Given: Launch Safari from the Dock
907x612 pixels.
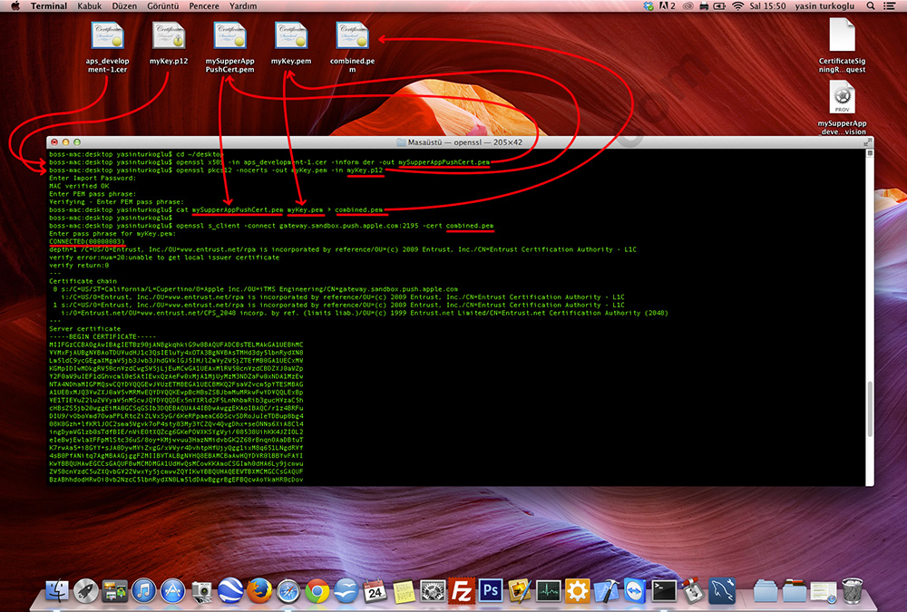Looking at the screenshot, I should pos(288,590).
